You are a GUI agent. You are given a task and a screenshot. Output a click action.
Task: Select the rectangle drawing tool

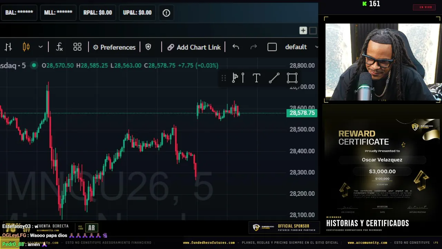click(292, 78)
